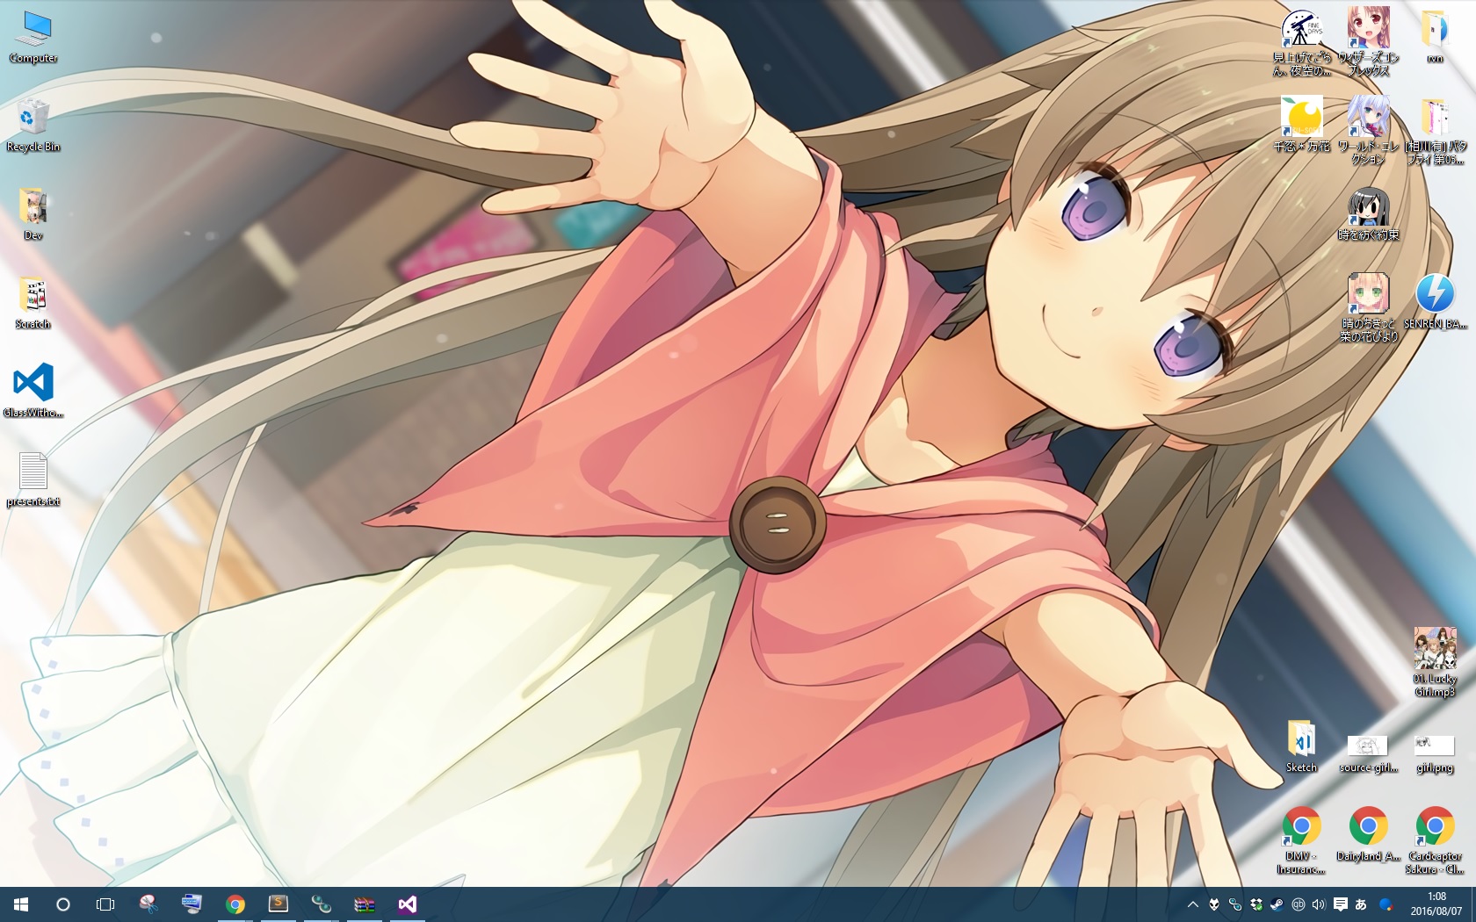The height and width of the screenshot is (922, 1476).
Task: Select the [相川有] バタフライ folder
Action: (x=1435, y=132)
